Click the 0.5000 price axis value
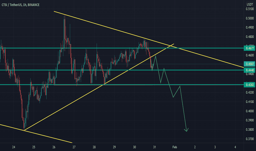Image resolution: width=256 pixels, height=151 pixels. (250, 18)
